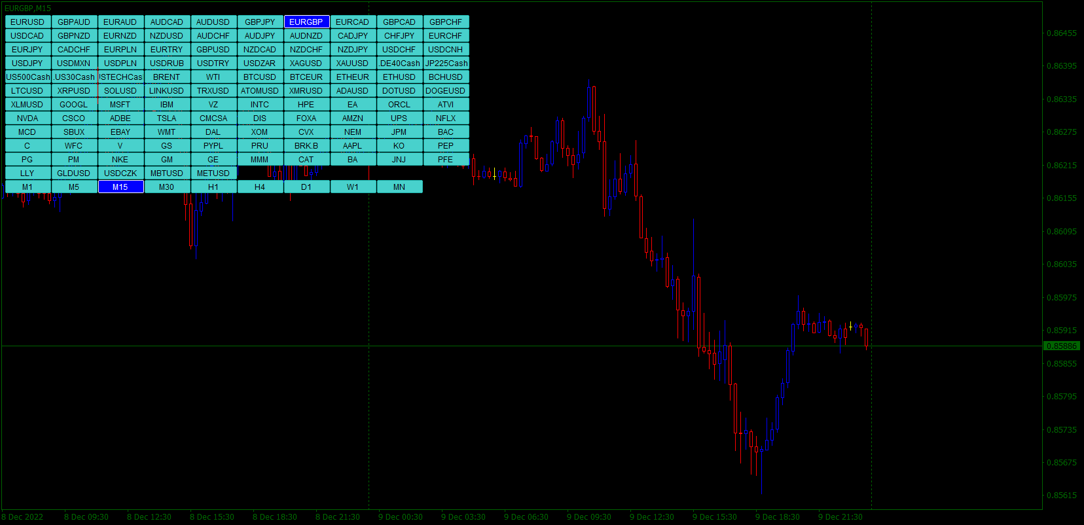The height and width of the screenshot is (525, 1084).
Task: Open the XAUUSD gold chart
Action: pos(353,63)
